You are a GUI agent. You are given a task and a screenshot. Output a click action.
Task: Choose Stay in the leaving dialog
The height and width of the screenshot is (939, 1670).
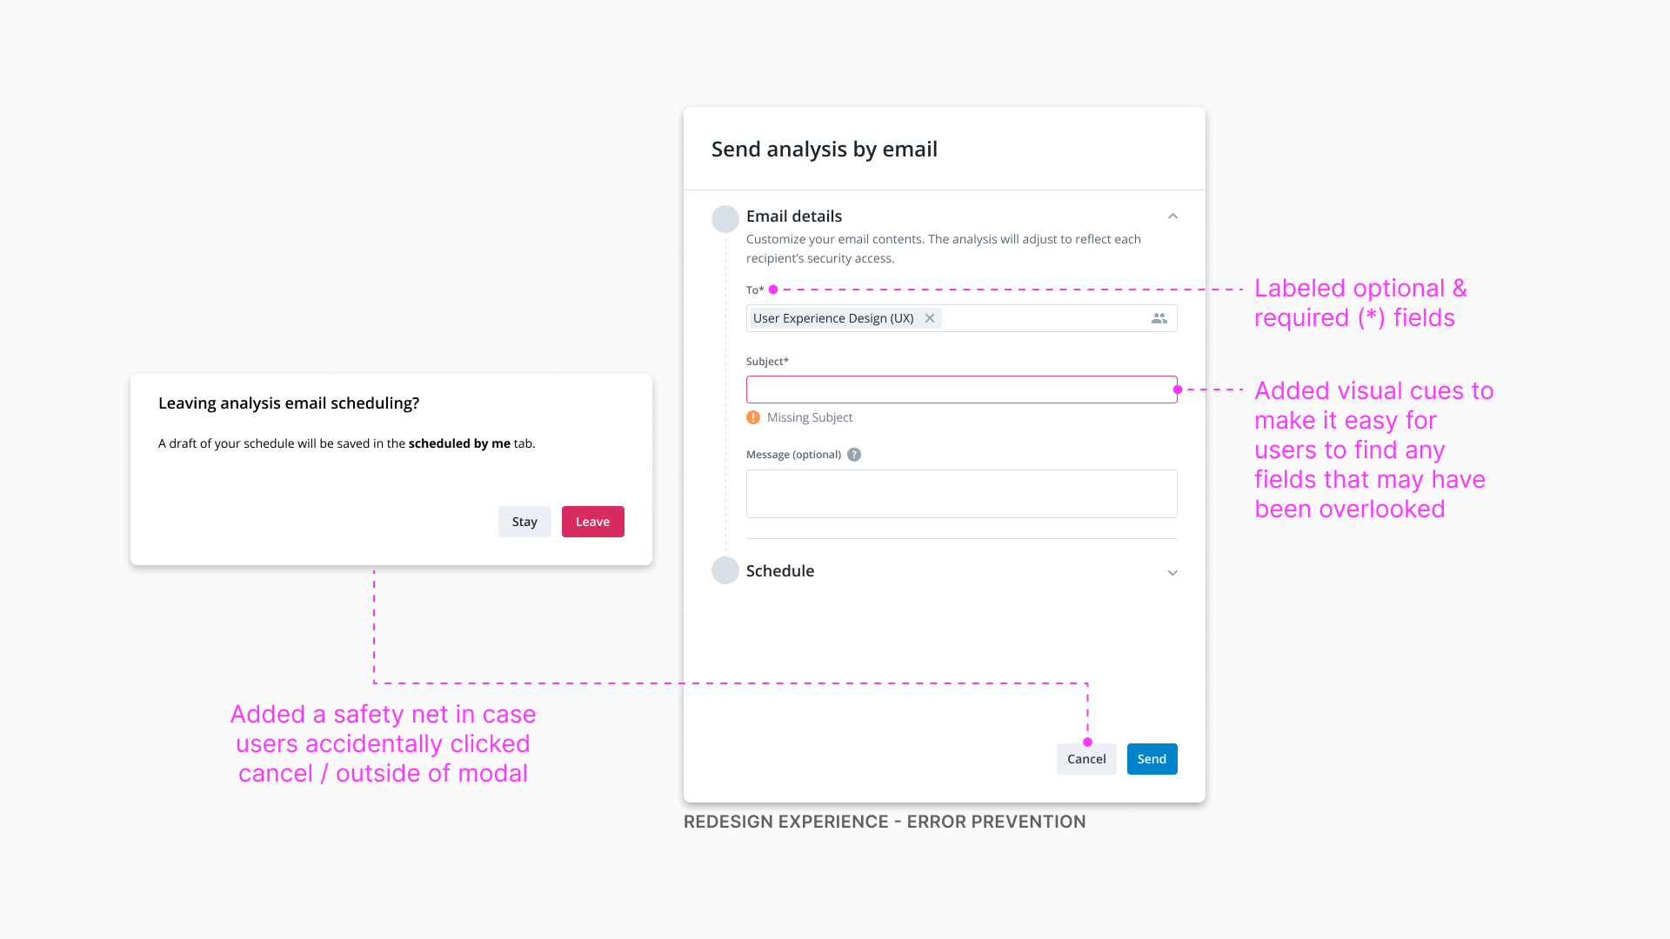[x=524, y=522]
